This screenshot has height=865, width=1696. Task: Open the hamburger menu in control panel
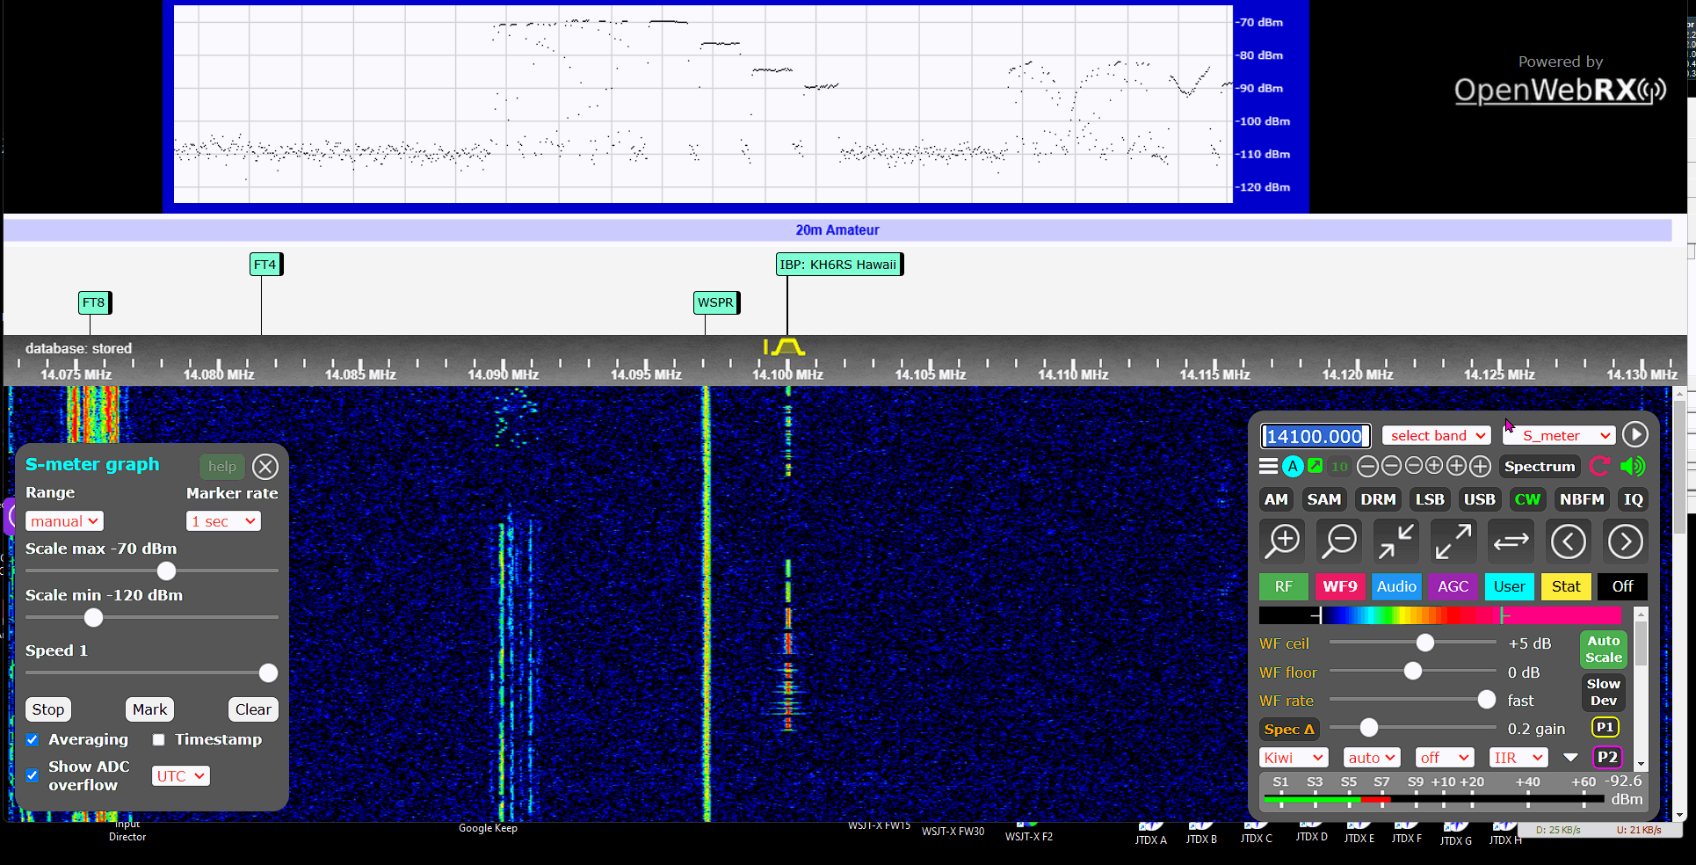pos(1268,467)
